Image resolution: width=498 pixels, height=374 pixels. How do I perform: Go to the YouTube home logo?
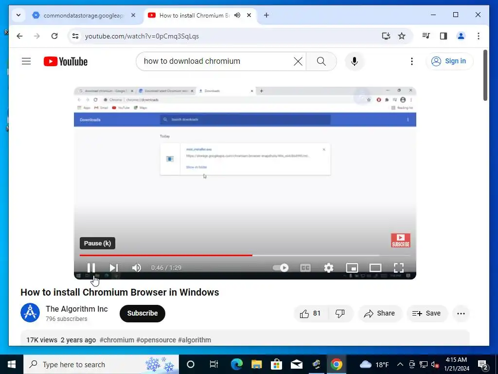pyautogui.click(x=66, y=61)
